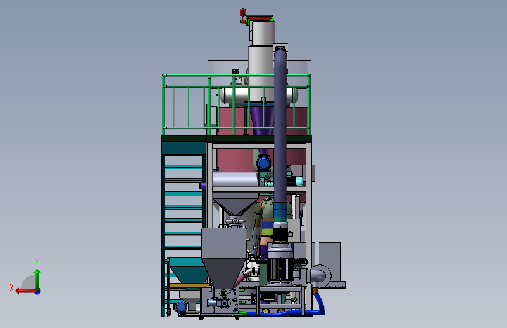
Task: Click the green Y label of the triad
Action: [37, 262]
